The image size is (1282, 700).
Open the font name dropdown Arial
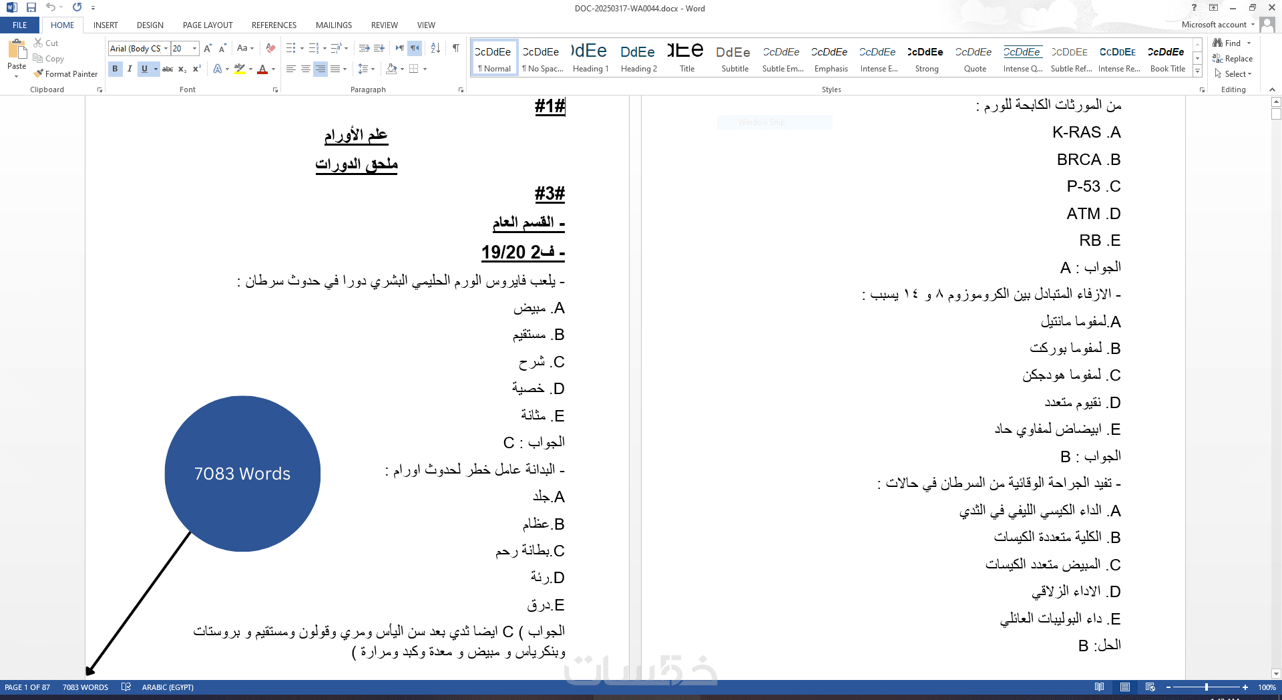[138, 48]
